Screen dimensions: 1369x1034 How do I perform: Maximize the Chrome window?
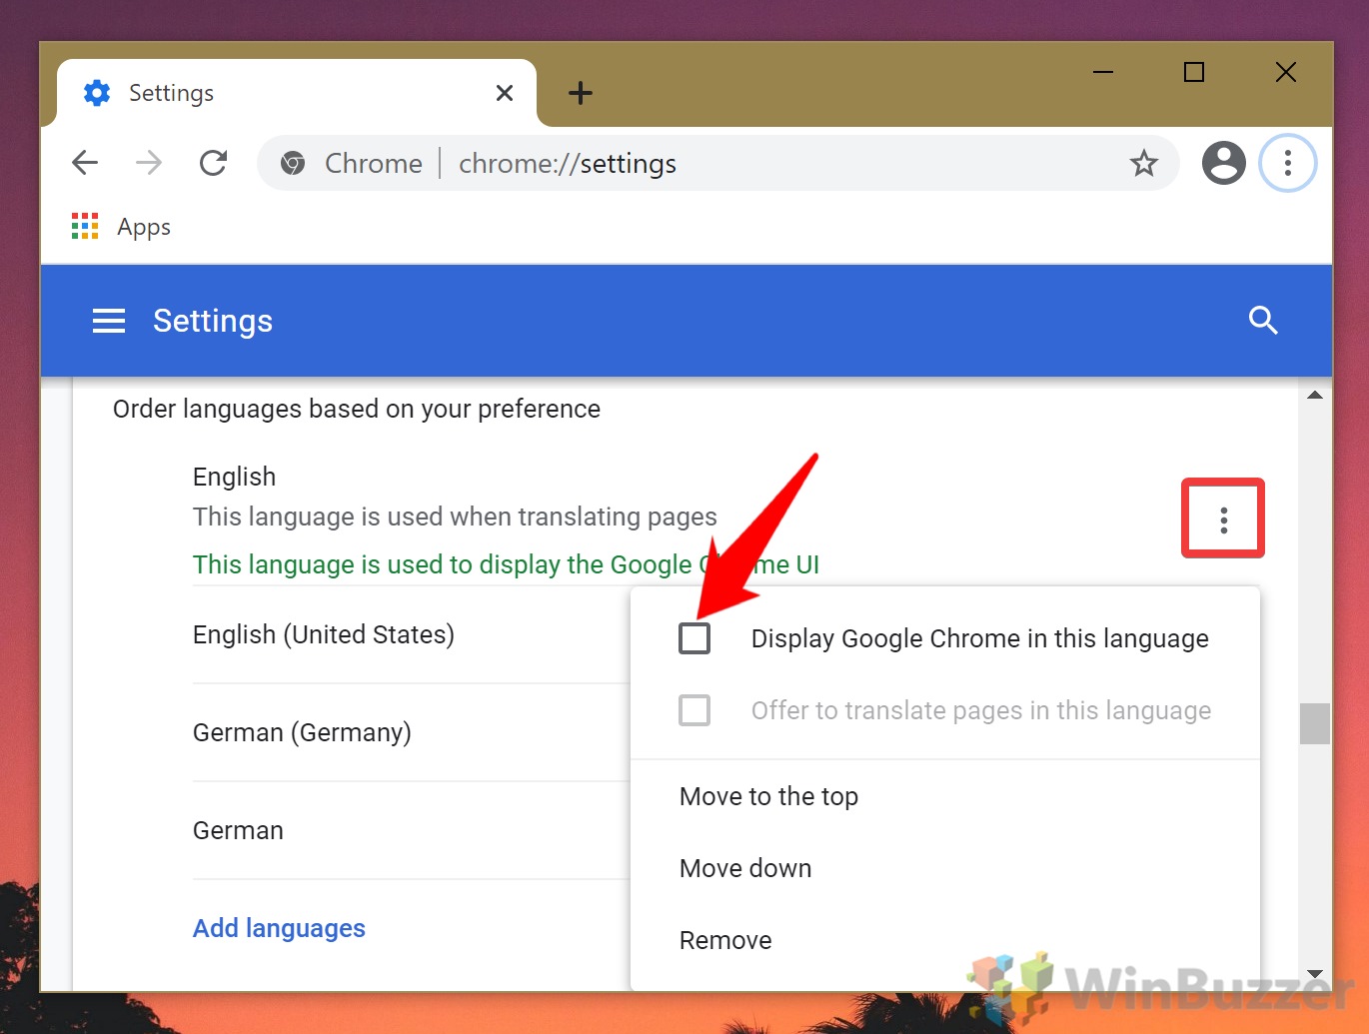(1194, 72)
